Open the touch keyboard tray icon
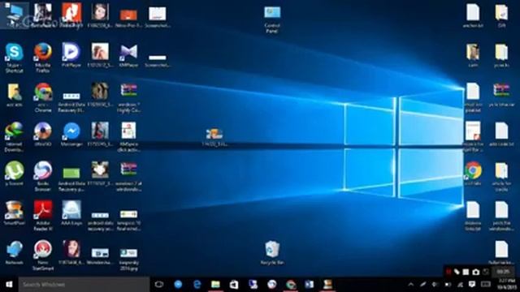The height and width of the screenshot is (292, 520). point(486,285)
